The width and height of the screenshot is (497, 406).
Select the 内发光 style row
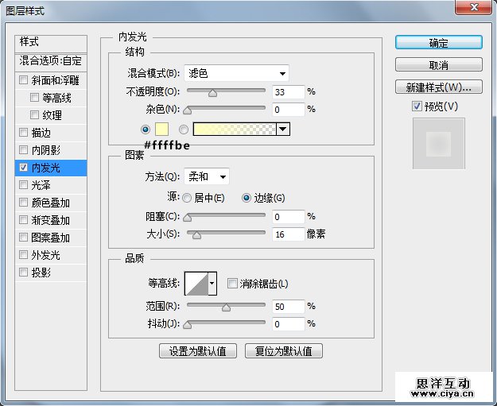[51, 168]
